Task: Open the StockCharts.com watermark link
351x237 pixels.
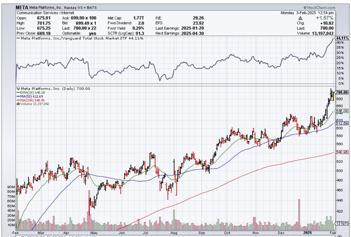Action: (320, 7)
